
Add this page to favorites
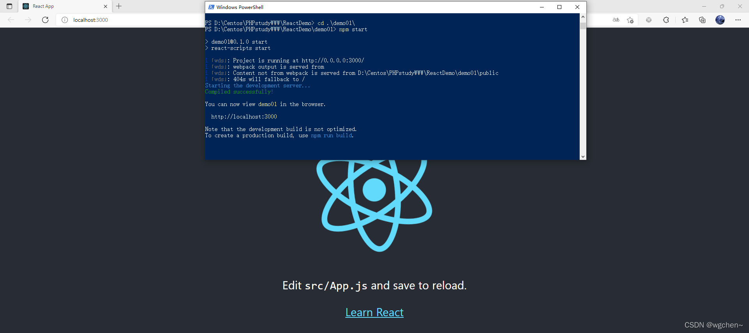point(630,20)
